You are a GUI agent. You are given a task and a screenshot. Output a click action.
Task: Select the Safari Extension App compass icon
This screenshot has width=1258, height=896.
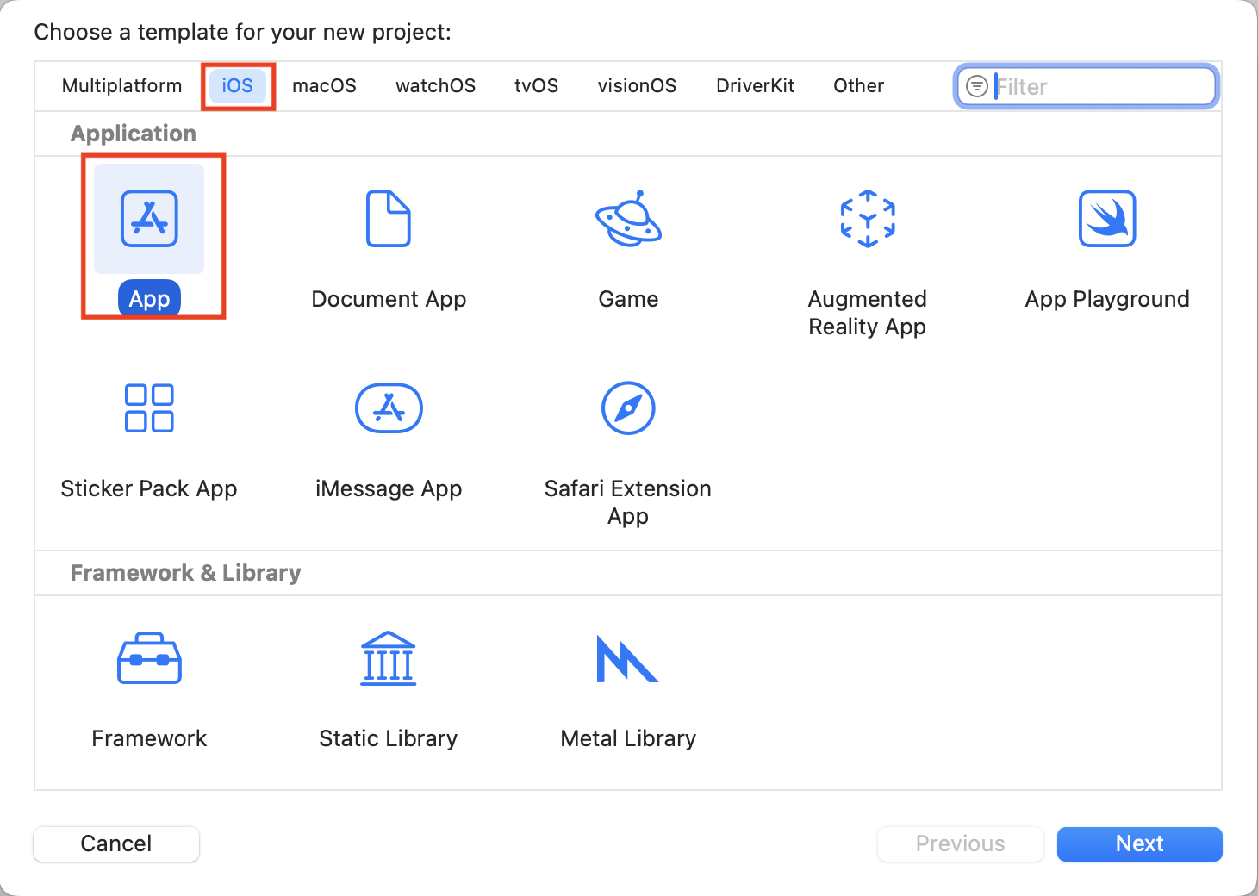click(628, 408)
